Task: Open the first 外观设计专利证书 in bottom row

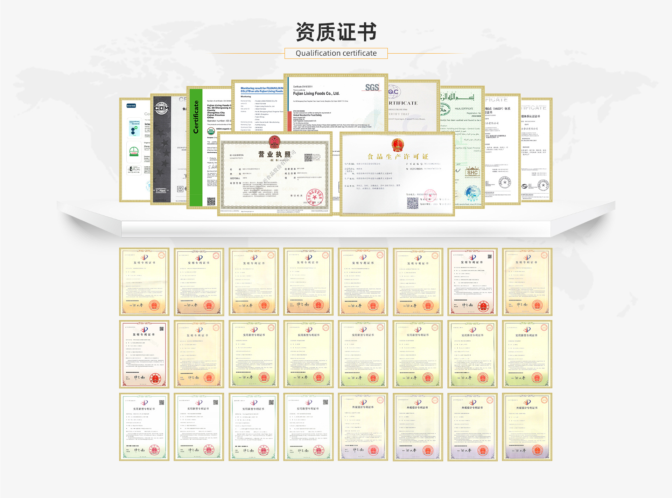Action: coord(363,427)
